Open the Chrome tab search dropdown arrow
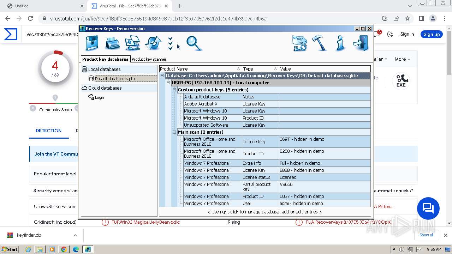 (x=410, y=6)
